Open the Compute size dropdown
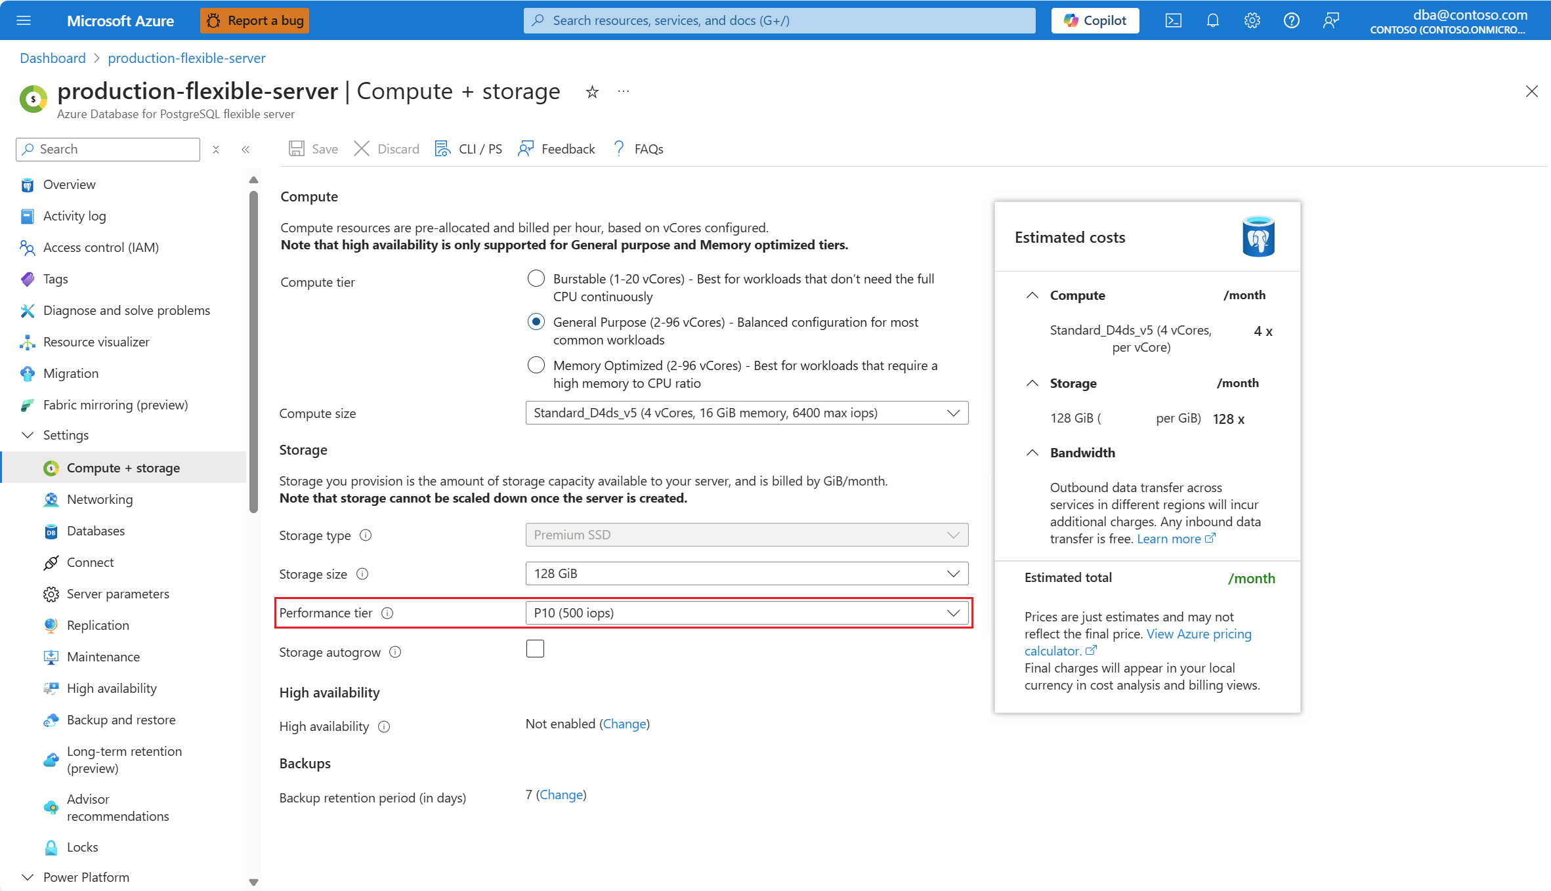The image size is (1551, 891). pos(746,413)
